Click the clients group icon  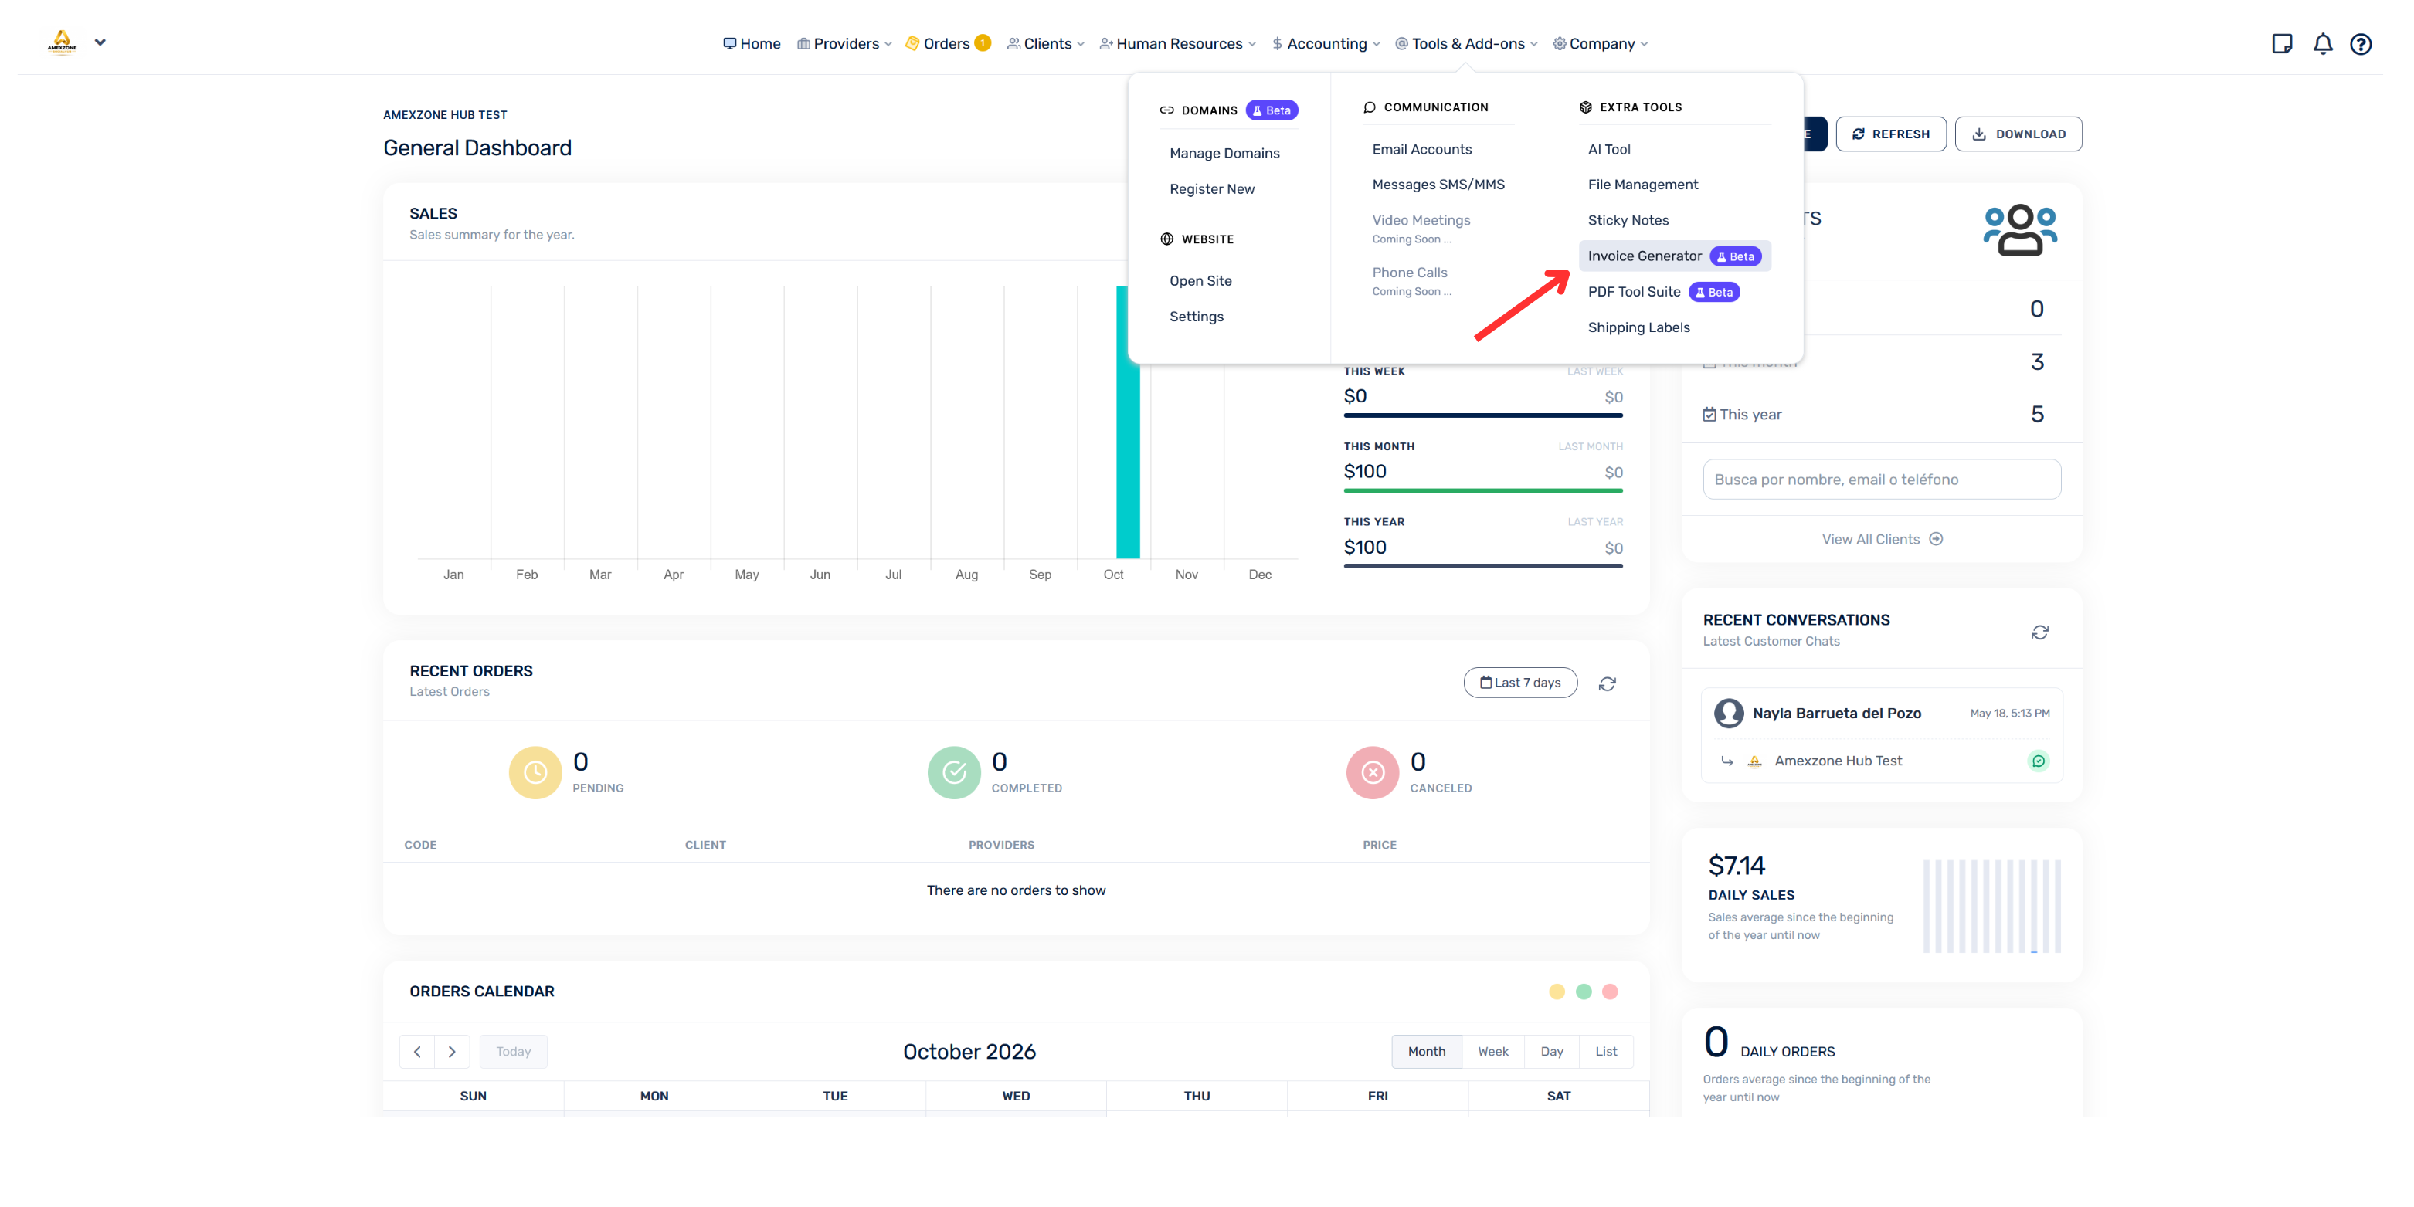[2019, 229]
